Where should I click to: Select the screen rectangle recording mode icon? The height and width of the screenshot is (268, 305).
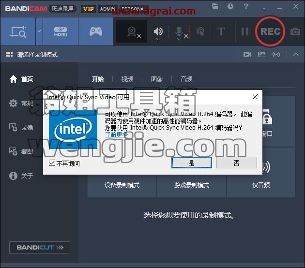coord(18,31)
